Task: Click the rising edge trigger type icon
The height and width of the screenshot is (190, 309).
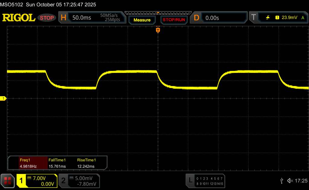Action: point(268,18)
